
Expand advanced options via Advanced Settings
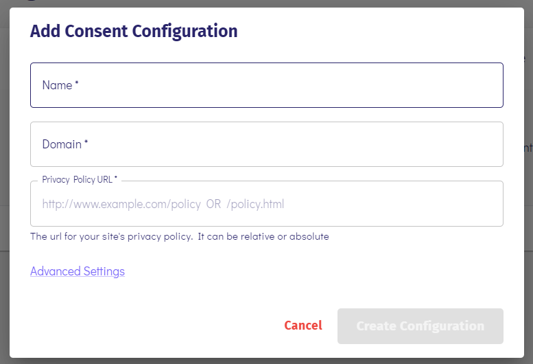coord(78,271)
